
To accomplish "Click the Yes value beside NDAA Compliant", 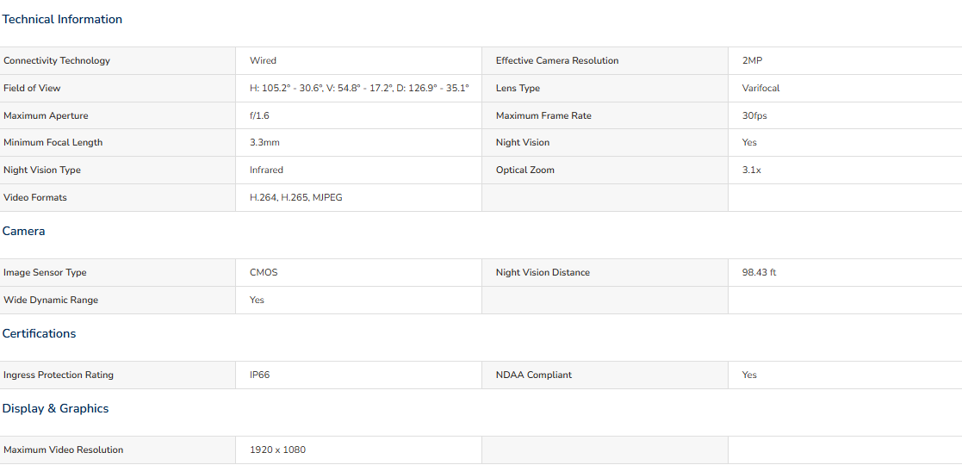I will [x=750, y=375].
